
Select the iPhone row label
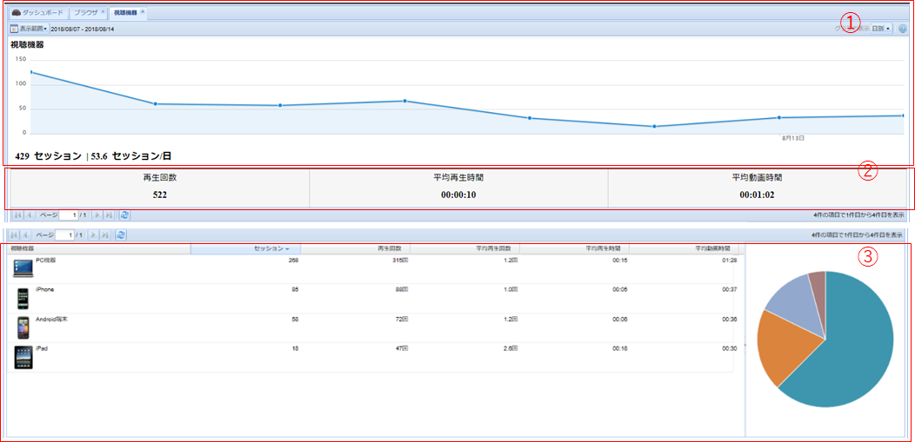(45, 289)
